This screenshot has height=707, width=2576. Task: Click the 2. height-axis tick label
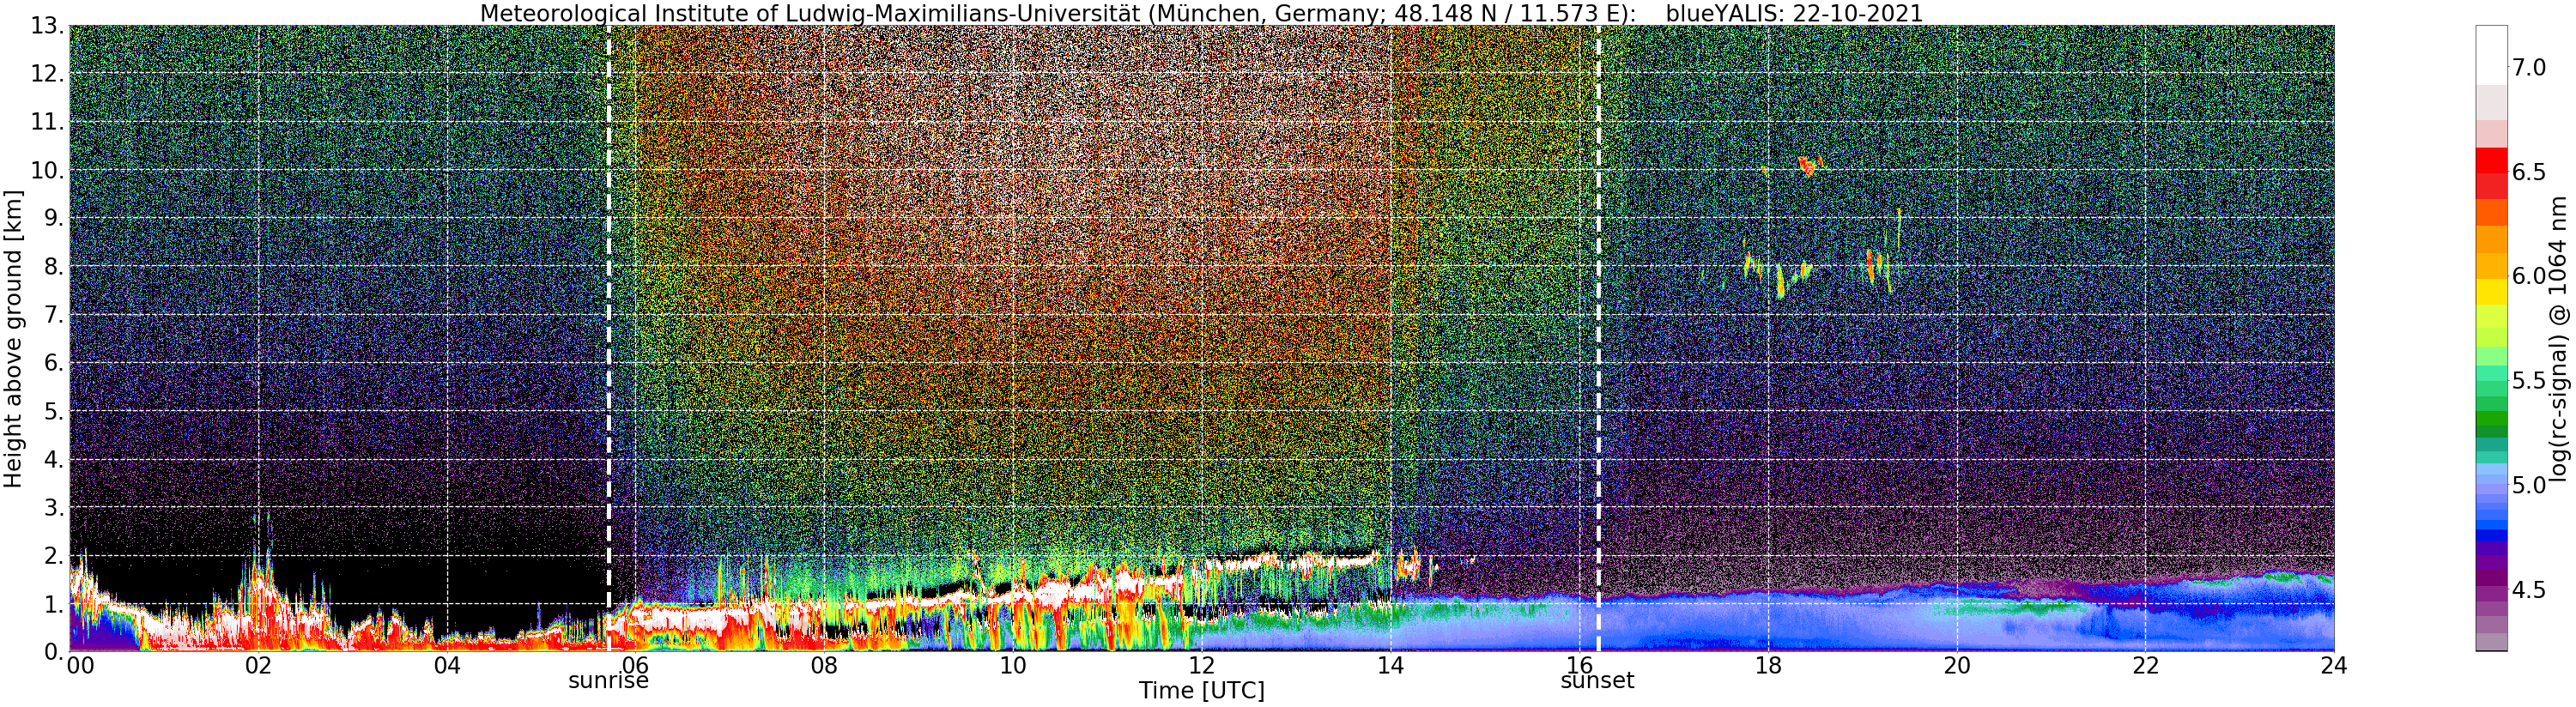pos(55,555)
